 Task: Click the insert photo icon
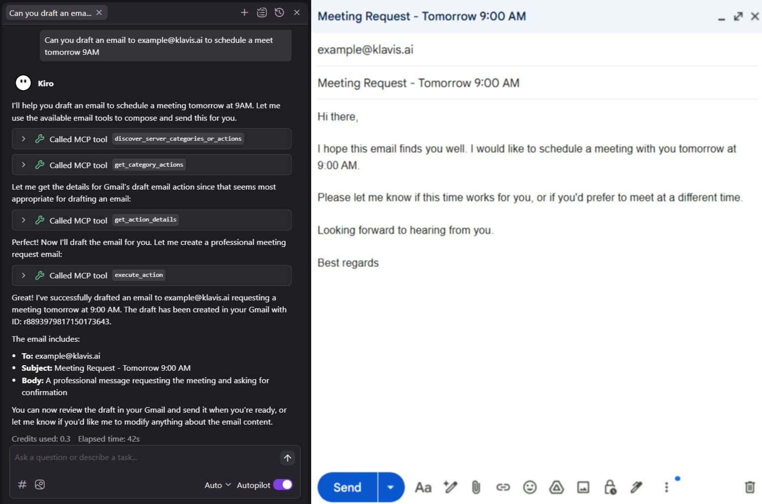583,487
